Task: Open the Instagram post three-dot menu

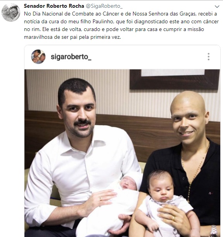Action: click(209, 57)
